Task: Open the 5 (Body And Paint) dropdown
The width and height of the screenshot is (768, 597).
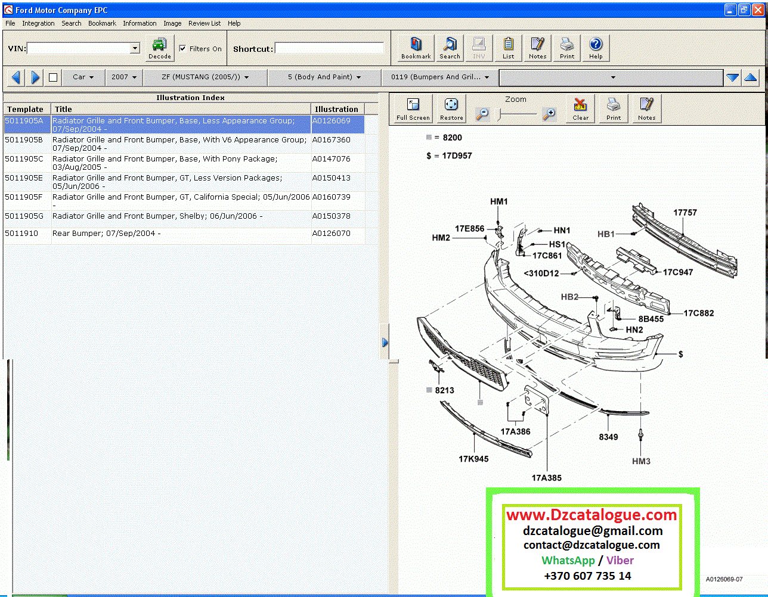Action: pos(324,77)
